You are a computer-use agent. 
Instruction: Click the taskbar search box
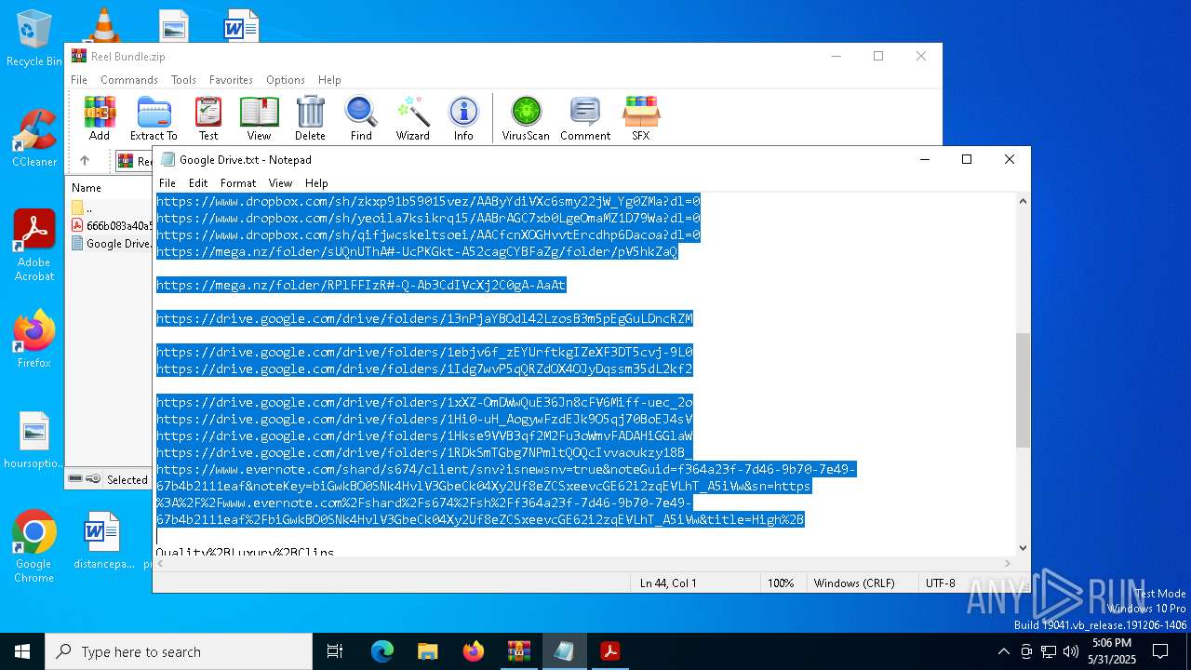coord(179,651)
